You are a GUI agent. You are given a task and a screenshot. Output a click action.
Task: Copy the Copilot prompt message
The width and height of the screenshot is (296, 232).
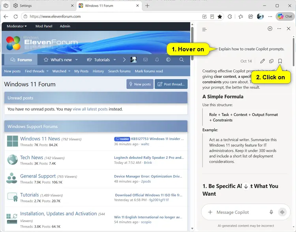(x=271, y=61)
